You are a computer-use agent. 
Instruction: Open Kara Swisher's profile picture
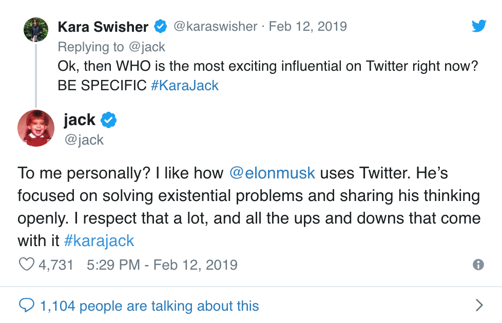pyautogui.click(x=36, y=30)
